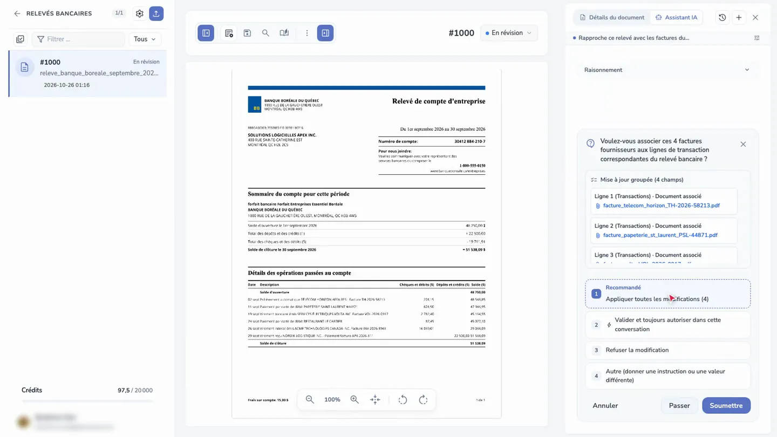Open facture_telecom_horizon_TH-2026-58213.pdf link
Viewport: 777px width, 437px height.
point(661,206)
